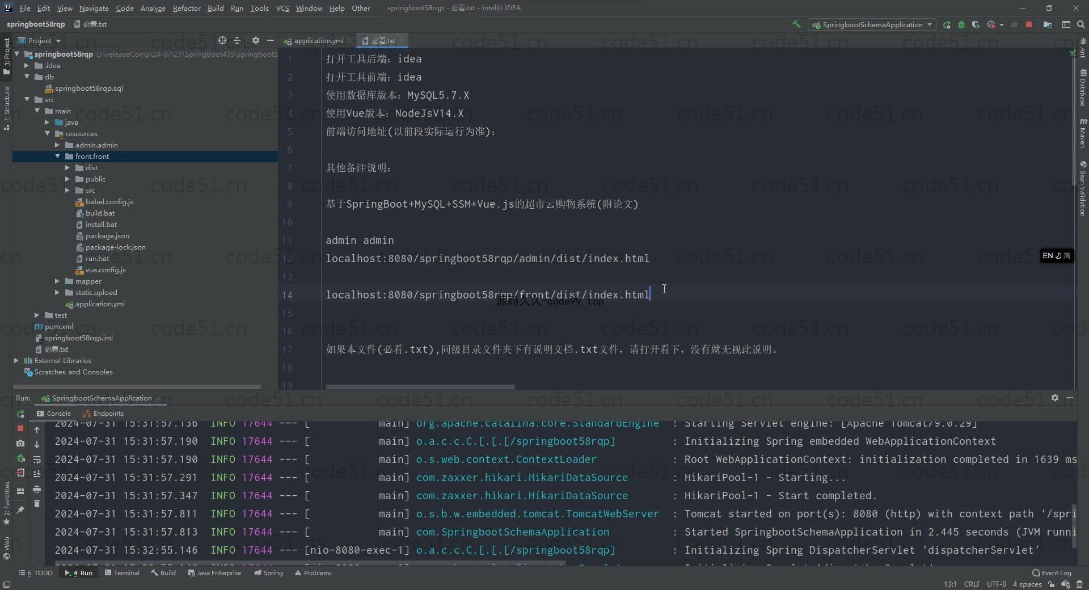Screen dimensions: 1089x590
Task: Click the Locate/Select Opened File target icon
Action: (222, 40)
